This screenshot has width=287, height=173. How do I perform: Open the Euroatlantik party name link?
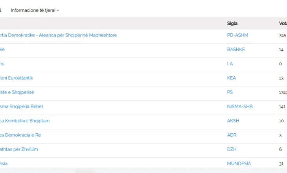click(17, 78)
